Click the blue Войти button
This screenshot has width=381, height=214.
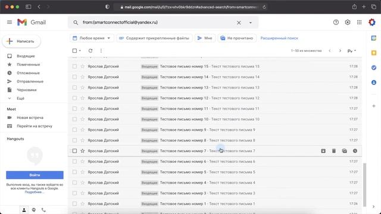(35, 175)
